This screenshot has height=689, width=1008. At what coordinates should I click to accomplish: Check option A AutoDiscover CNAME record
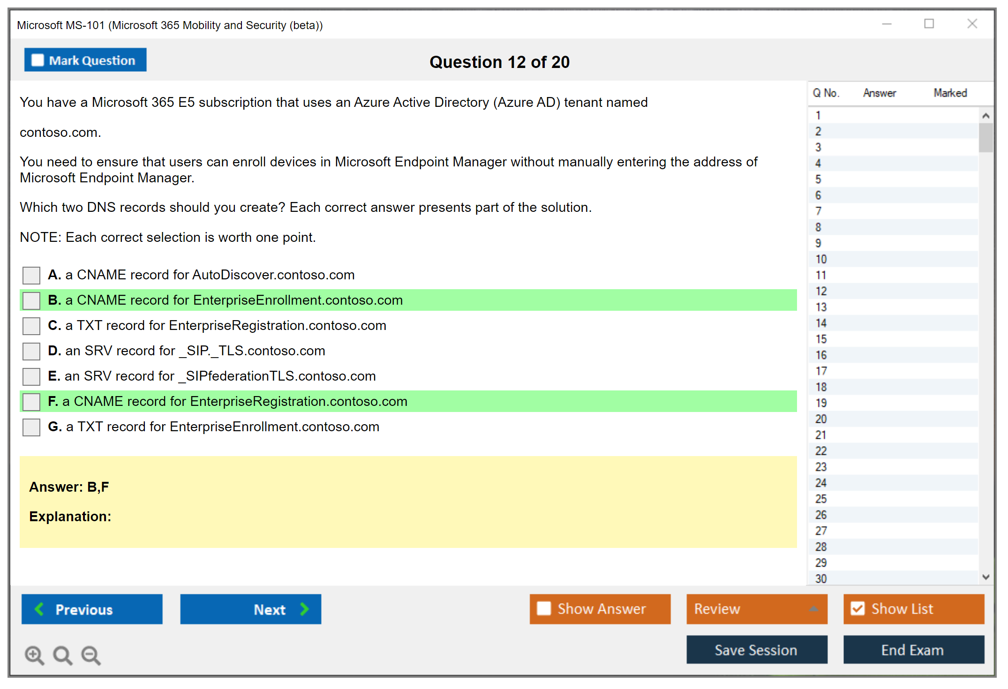coord(31,275)
